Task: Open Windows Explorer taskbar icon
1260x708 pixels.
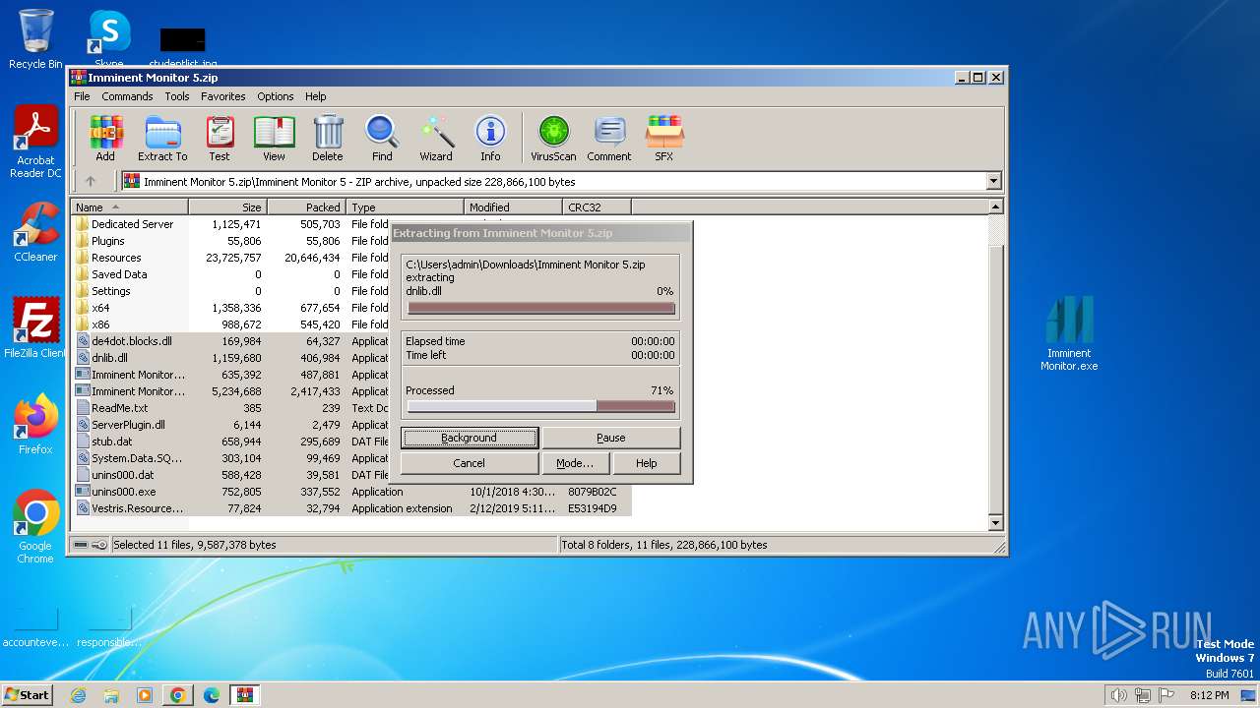Action: (x=111, y=695)
